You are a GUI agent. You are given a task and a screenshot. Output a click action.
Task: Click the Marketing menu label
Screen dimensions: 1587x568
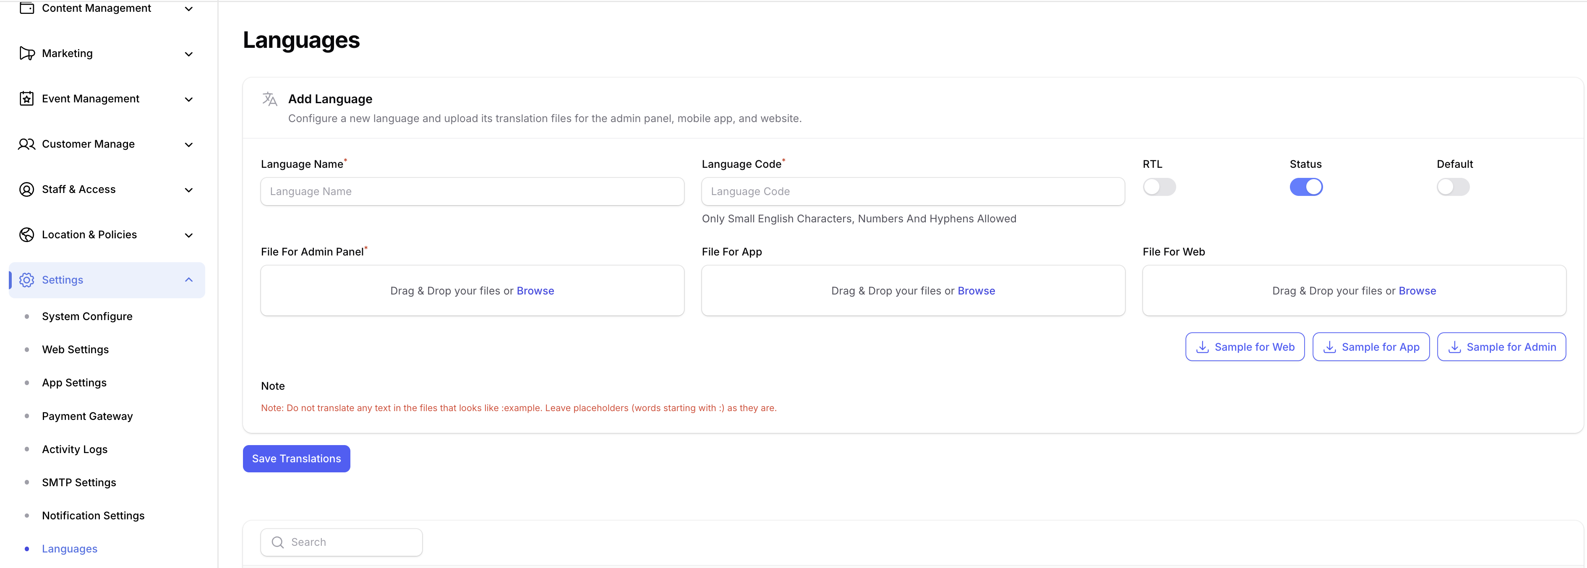coord(67,54)
